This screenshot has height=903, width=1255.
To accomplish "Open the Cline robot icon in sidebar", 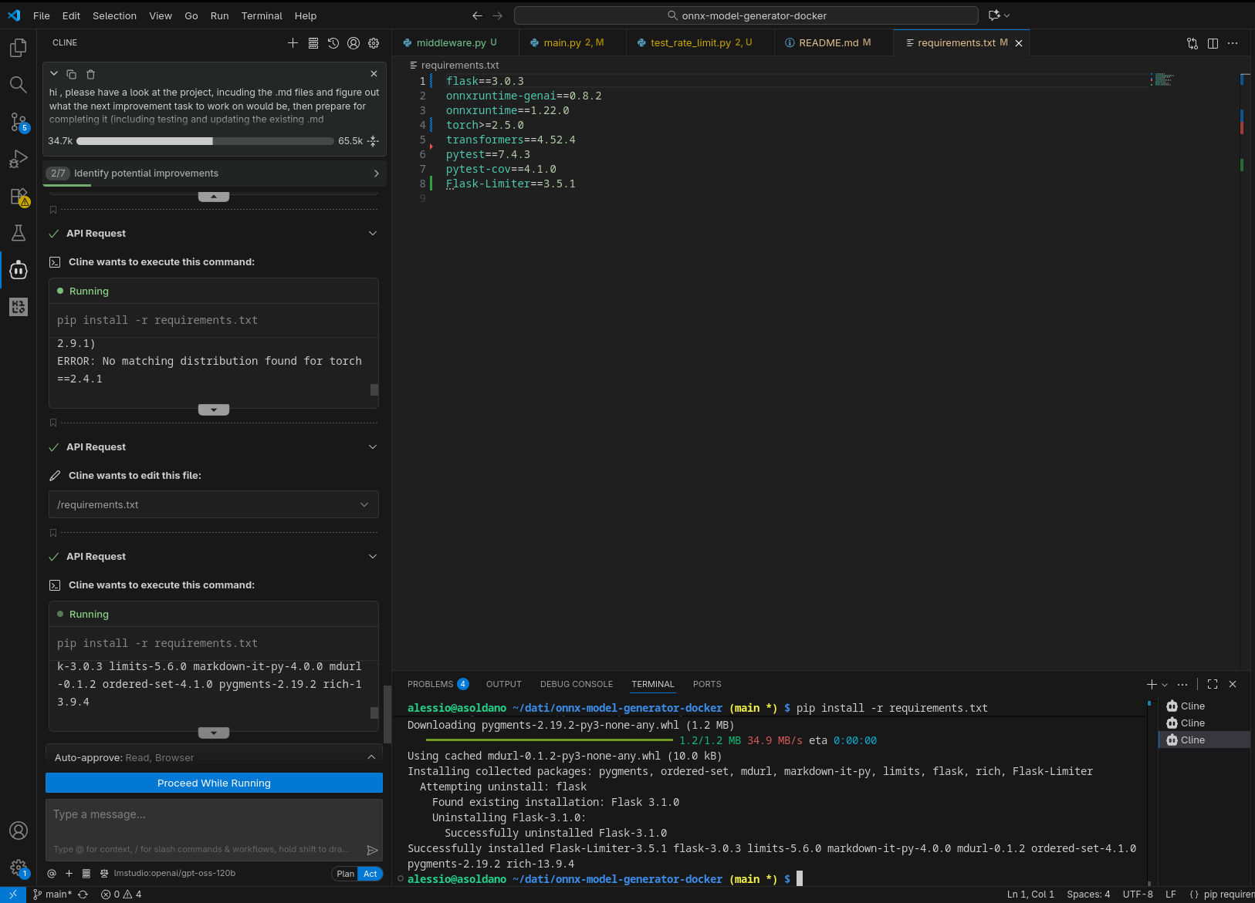I will point(18,270).
